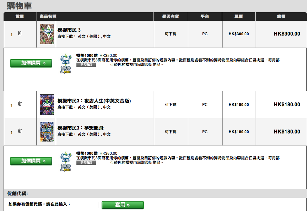Click trash icon for 夢想起飛 item
Screen dimensions: 307x211
pyautogui.click(x=20, y=131)
